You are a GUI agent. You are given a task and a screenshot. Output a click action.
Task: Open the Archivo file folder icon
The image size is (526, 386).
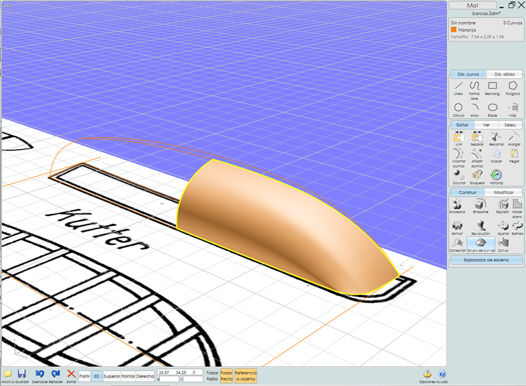tap(7, 375)
